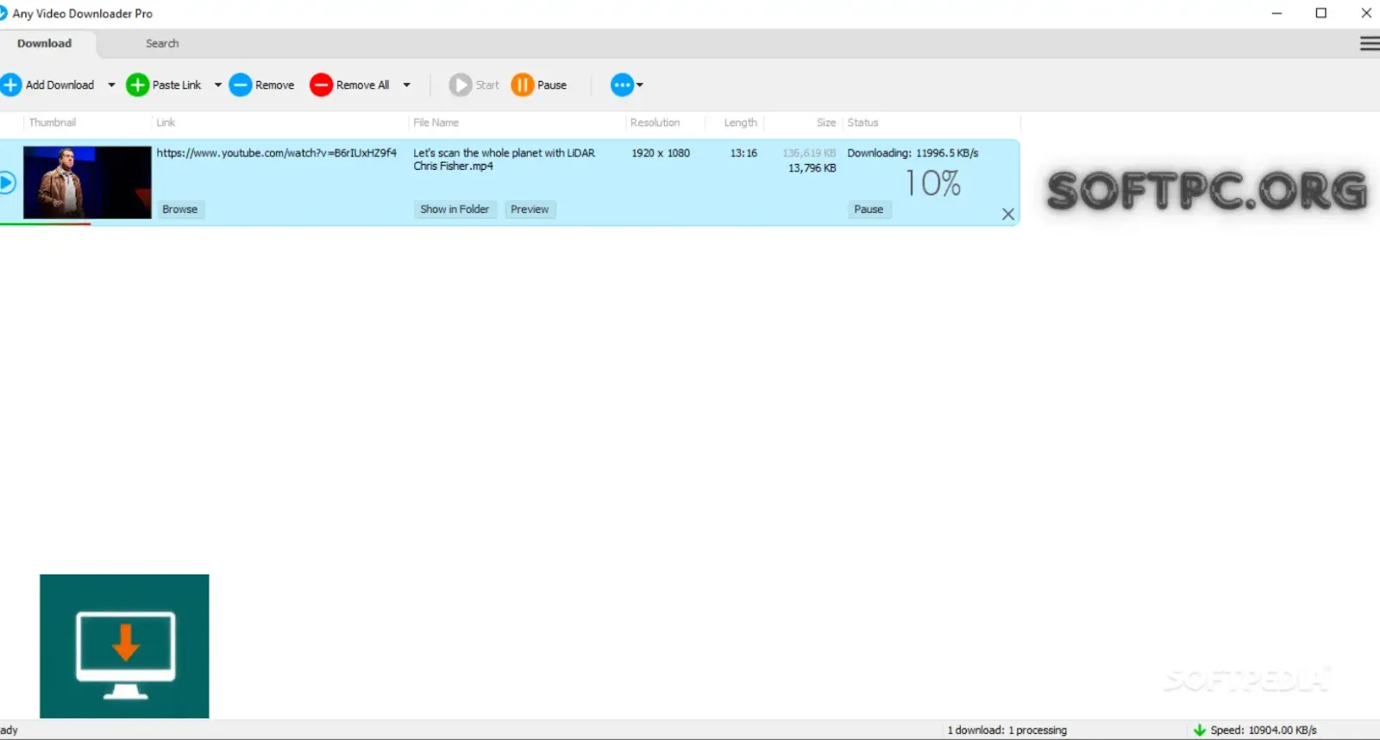Screen dimensions: 1380x740
Task: Click the video thumbnail of the speaker
Action: click(87, 182)
